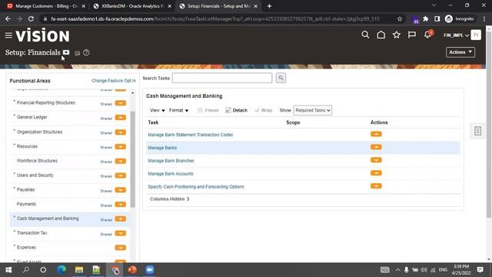Open Manage Bank Statement Transaction Codes link
Image resolution: width=492 pixels, height=277 pixels.
tap(191, 135)
